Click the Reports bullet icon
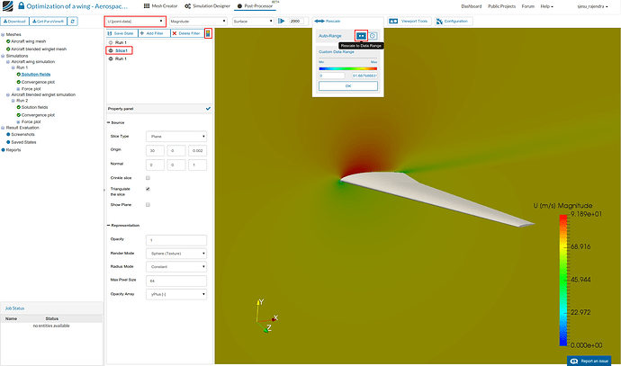 4,150
